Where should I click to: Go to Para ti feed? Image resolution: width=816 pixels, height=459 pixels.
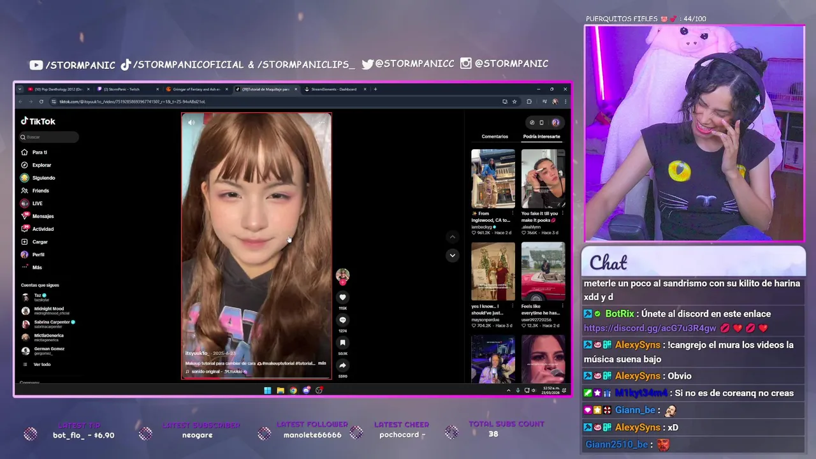pos(34,152)
